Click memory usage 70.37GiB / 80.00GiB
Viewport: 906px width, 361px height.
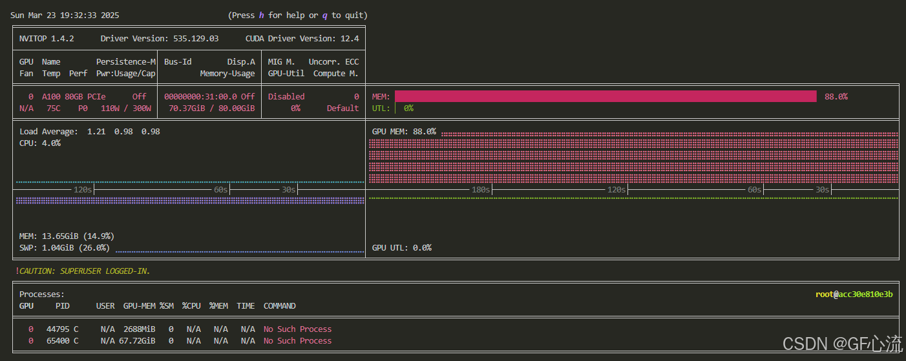coord(212,108)
